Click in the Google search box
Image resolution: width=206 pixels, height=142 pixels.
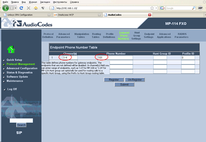click(179, 8)
